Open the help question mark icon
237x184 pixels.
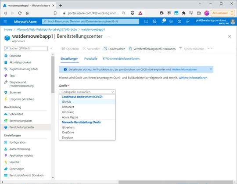180,22
